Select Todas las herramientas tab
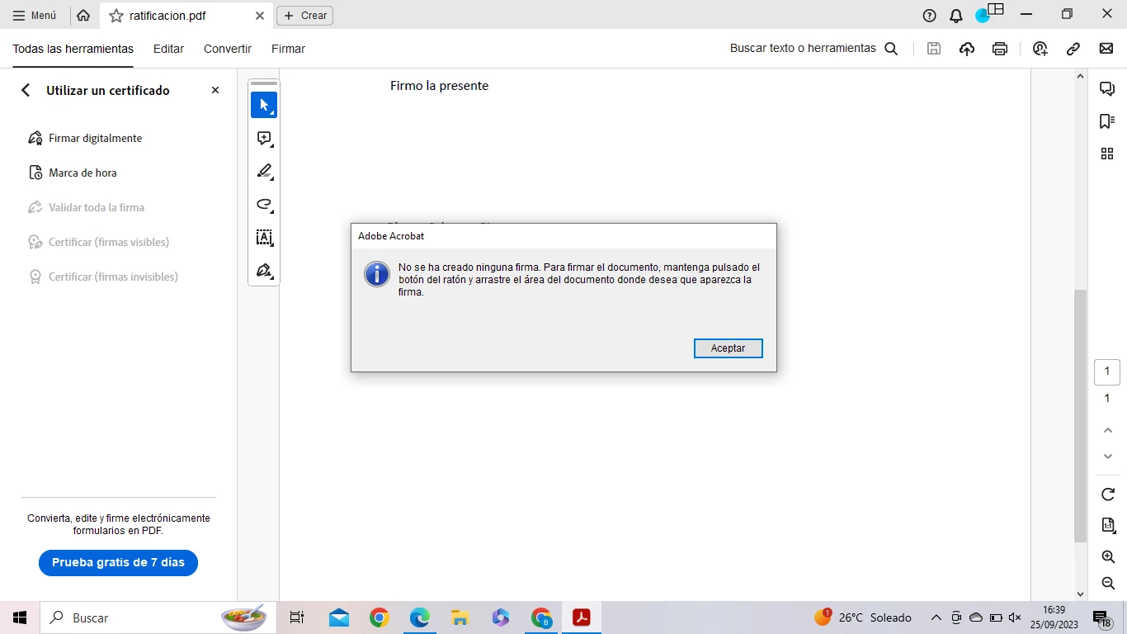Viewport: 1127px width, 634px height. click(x=73, y=49)
